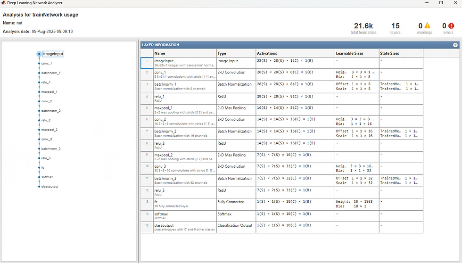Select relu_2 name cell in table

coord(185,146)
